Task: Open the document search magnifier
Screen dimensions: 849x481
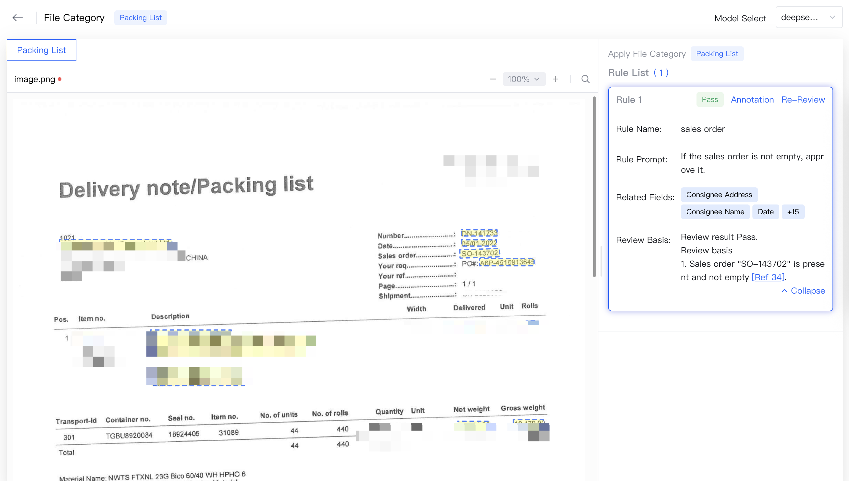Action: tap(585, 79)
